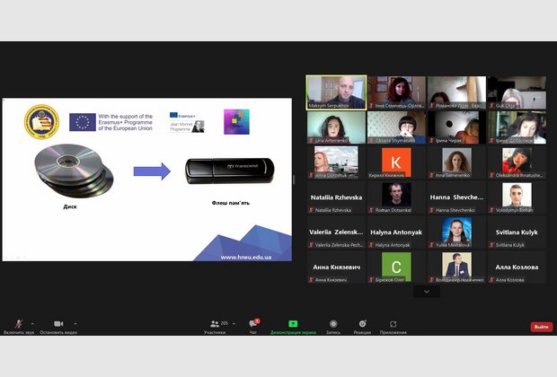Click the 205 participants count
This screenshot has width=557, height=377.
225,323
